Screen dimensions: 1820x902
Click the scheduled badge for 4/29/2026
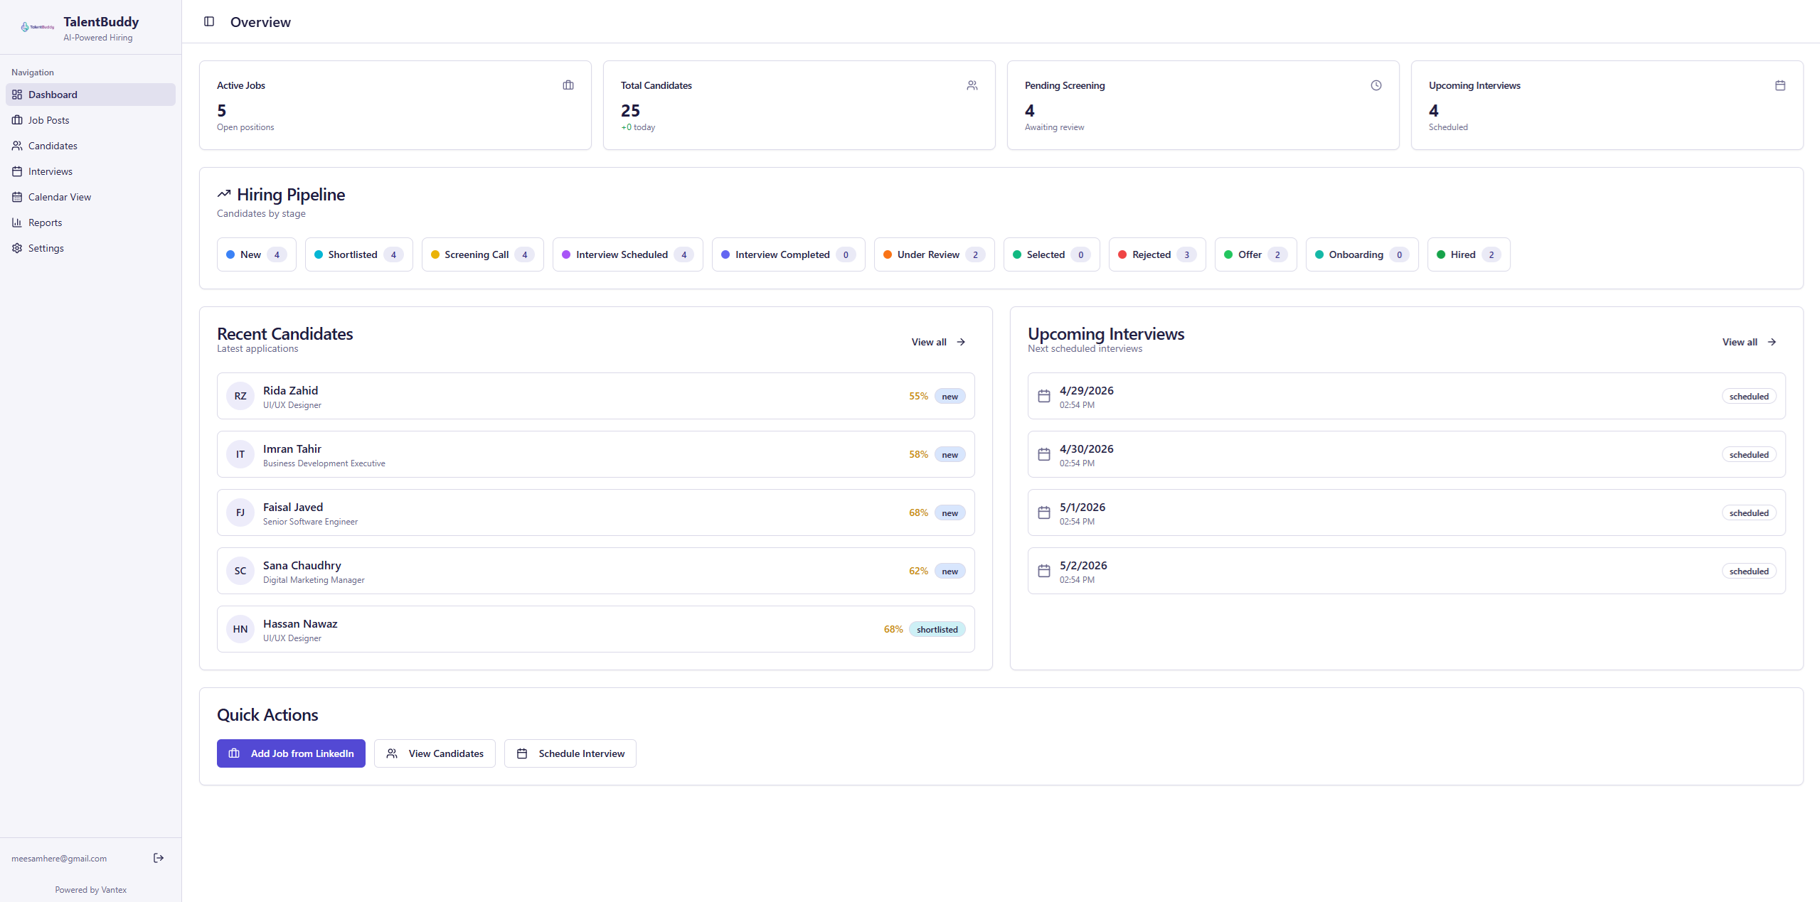pyautogui.click(x=1749, y=396)
